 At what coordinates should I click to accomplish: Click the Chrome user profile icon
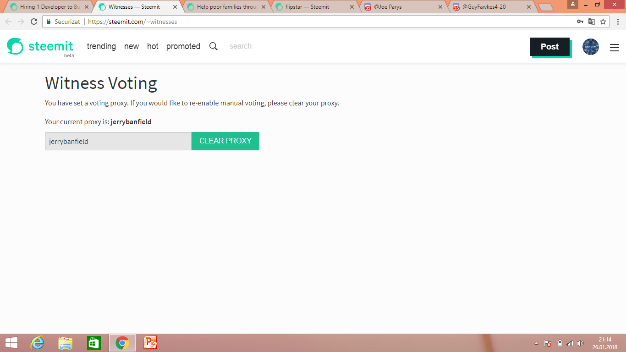click(573, 4)
